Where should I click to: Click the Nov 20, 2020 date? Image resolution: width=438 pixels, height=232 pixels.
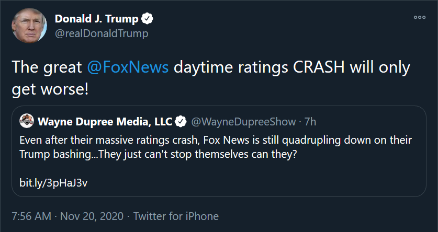click(x=92, y=216)
